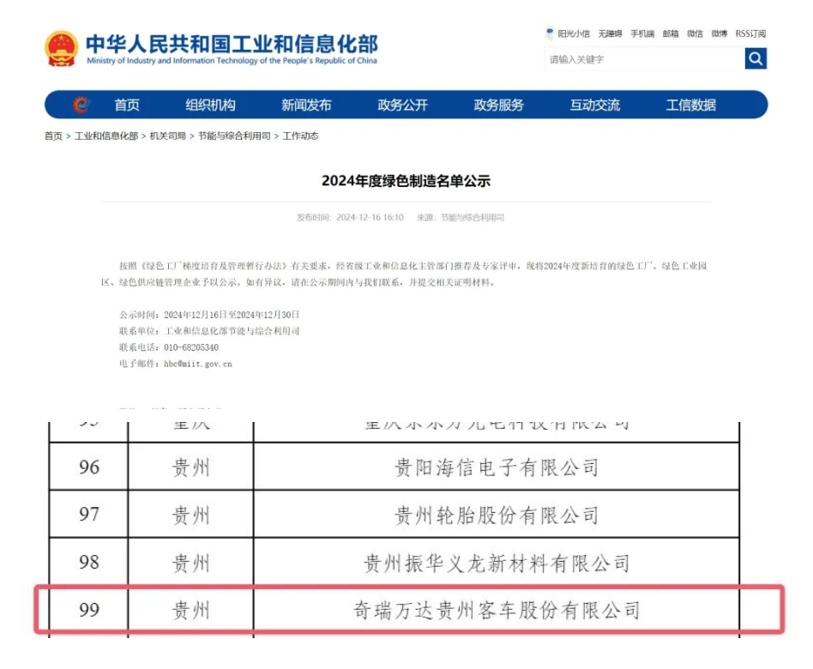Image resolution: width=813 pixels, height=669 pixels.
Task: Click 工作动态 breadcrumb link
Action: click(x=301, y=136)
